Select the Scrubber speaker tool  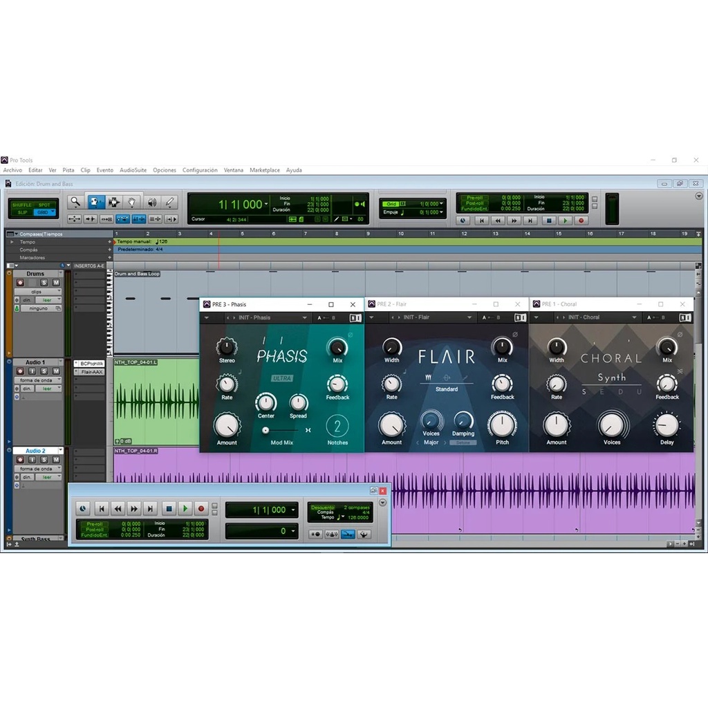coord(151,202)
